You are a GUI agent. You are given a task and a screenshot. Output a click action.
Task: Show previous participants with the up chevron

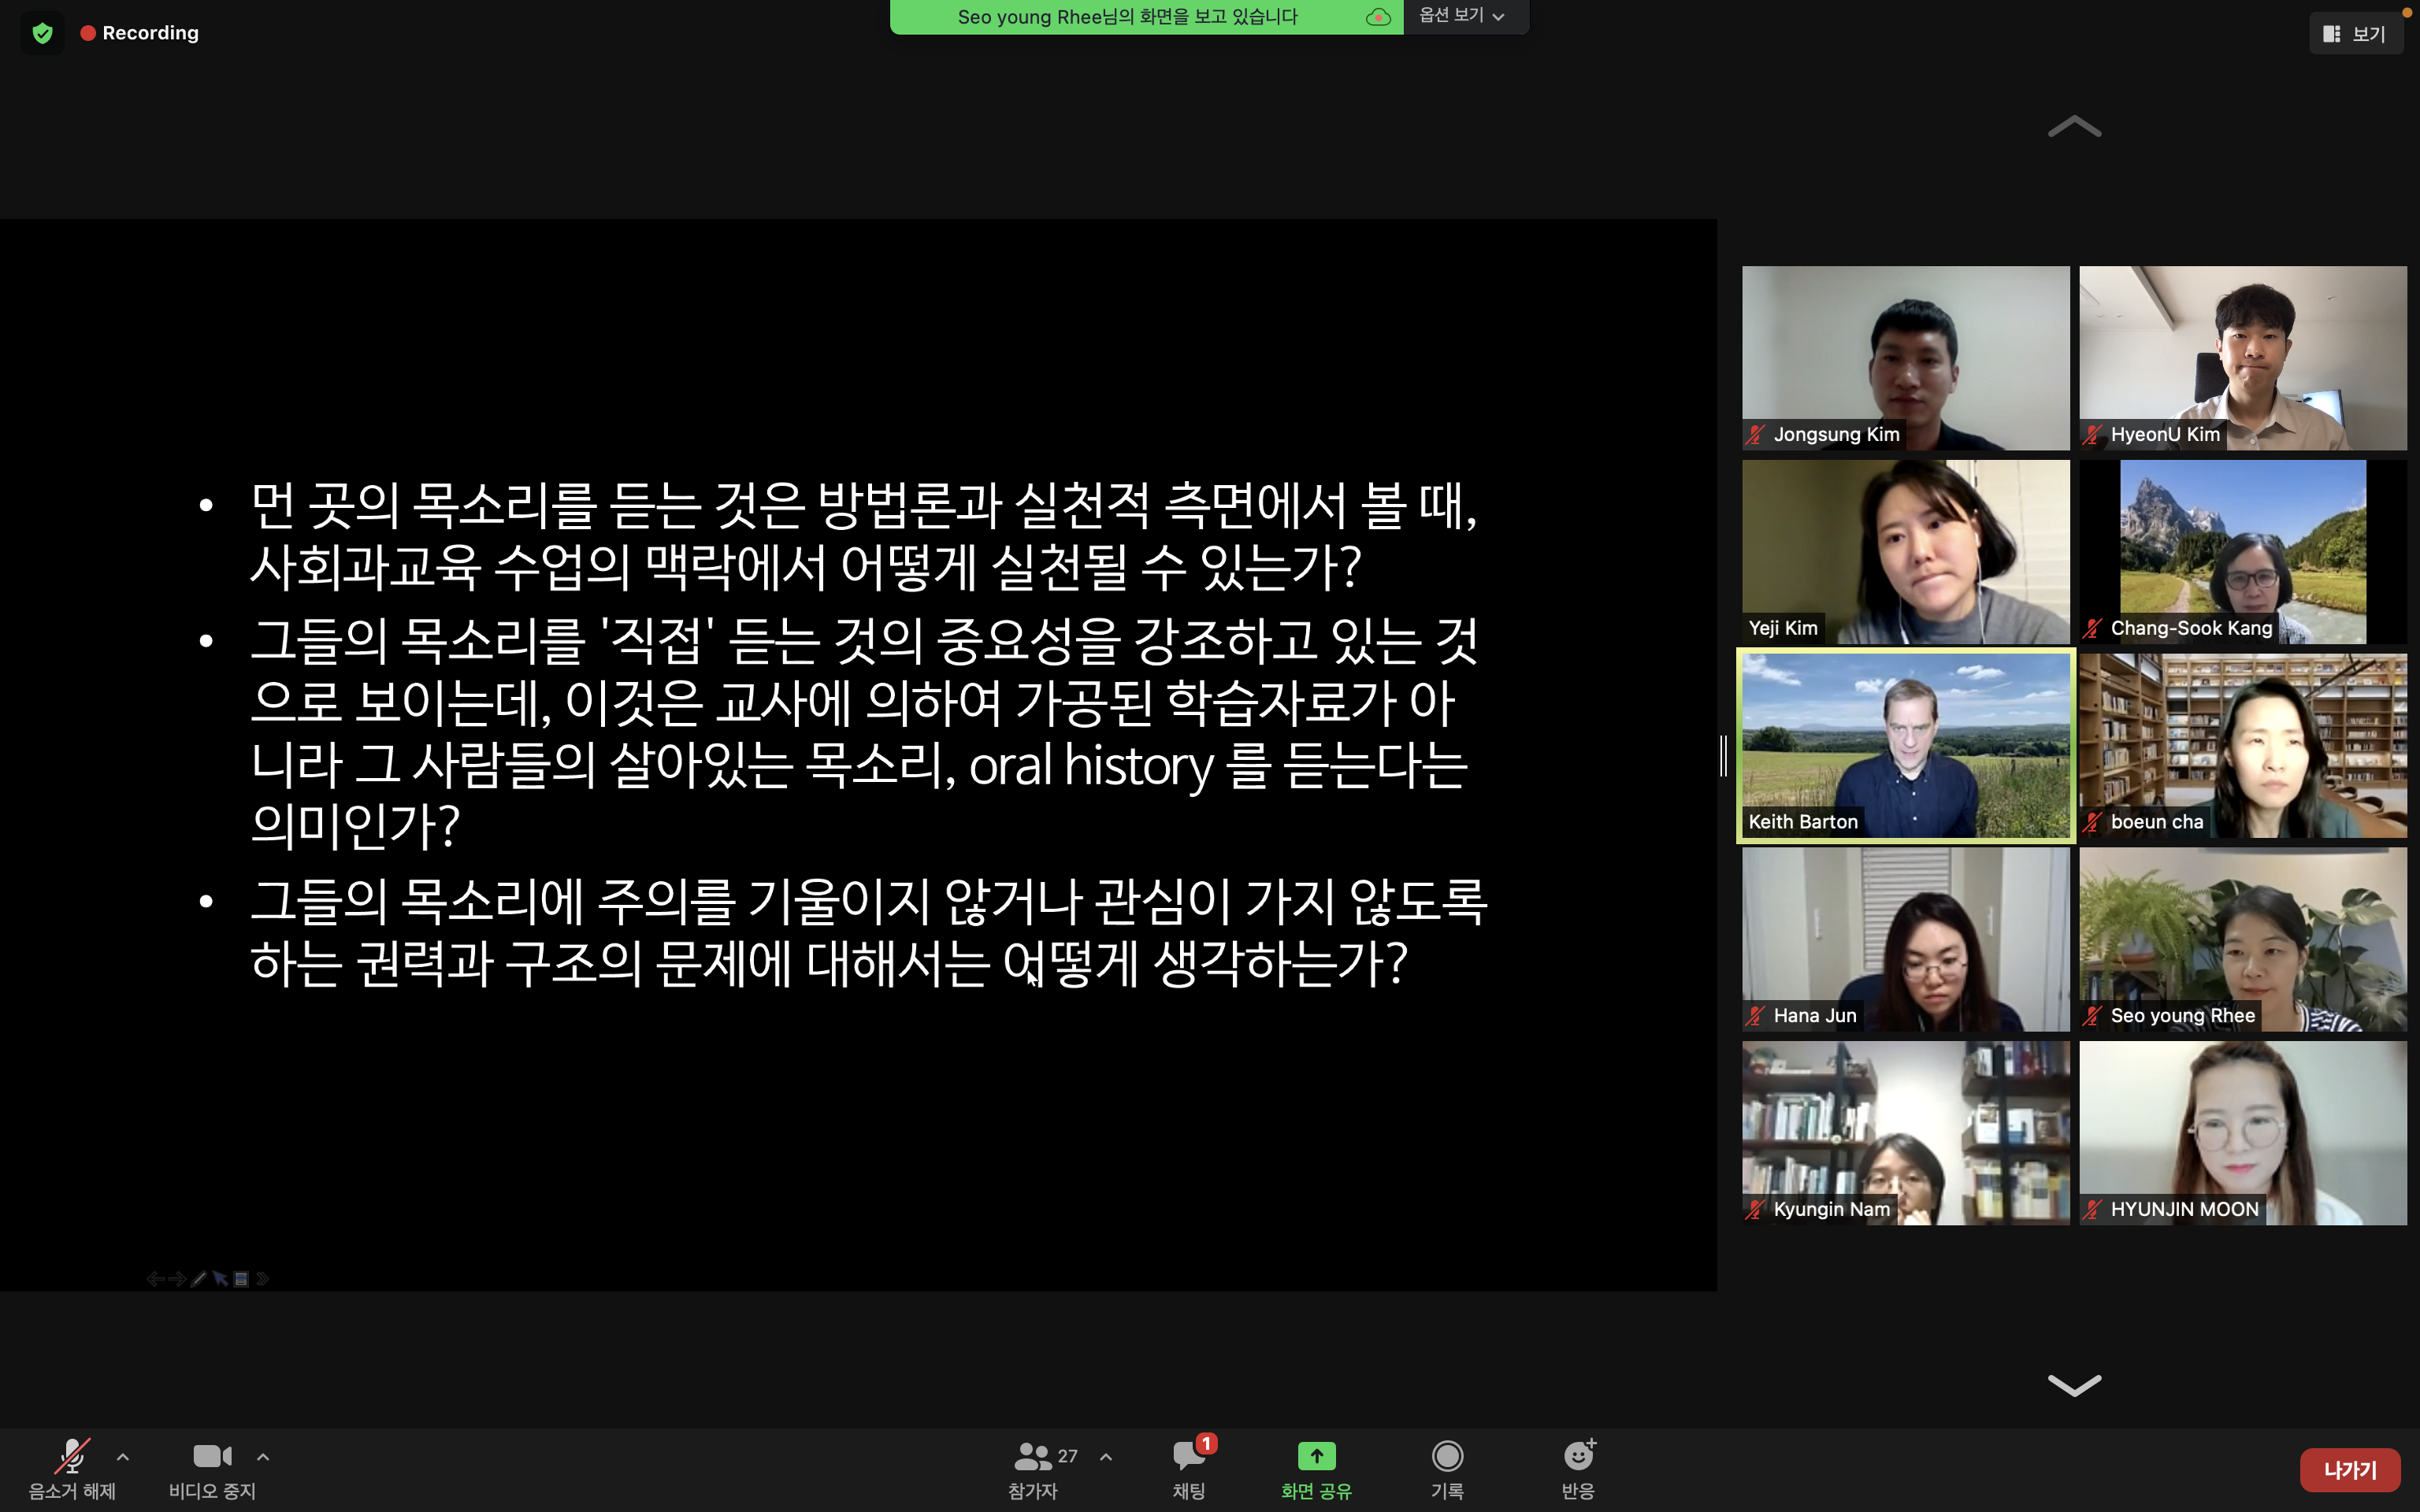click(x=2074, y=126)
